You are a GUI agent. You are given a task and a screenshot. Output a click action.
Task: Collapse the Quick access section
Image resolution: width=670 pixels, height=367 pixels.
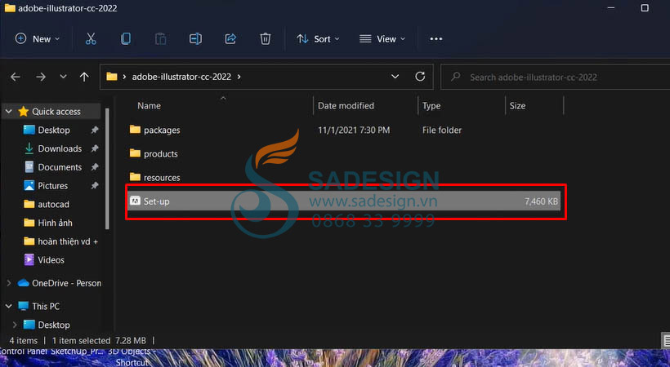coord(8,112)
